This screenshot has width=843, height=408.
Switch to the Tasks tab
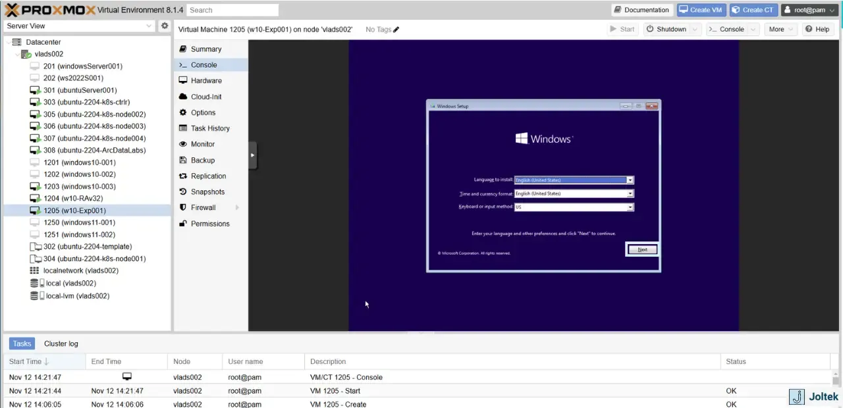point(22,344)
